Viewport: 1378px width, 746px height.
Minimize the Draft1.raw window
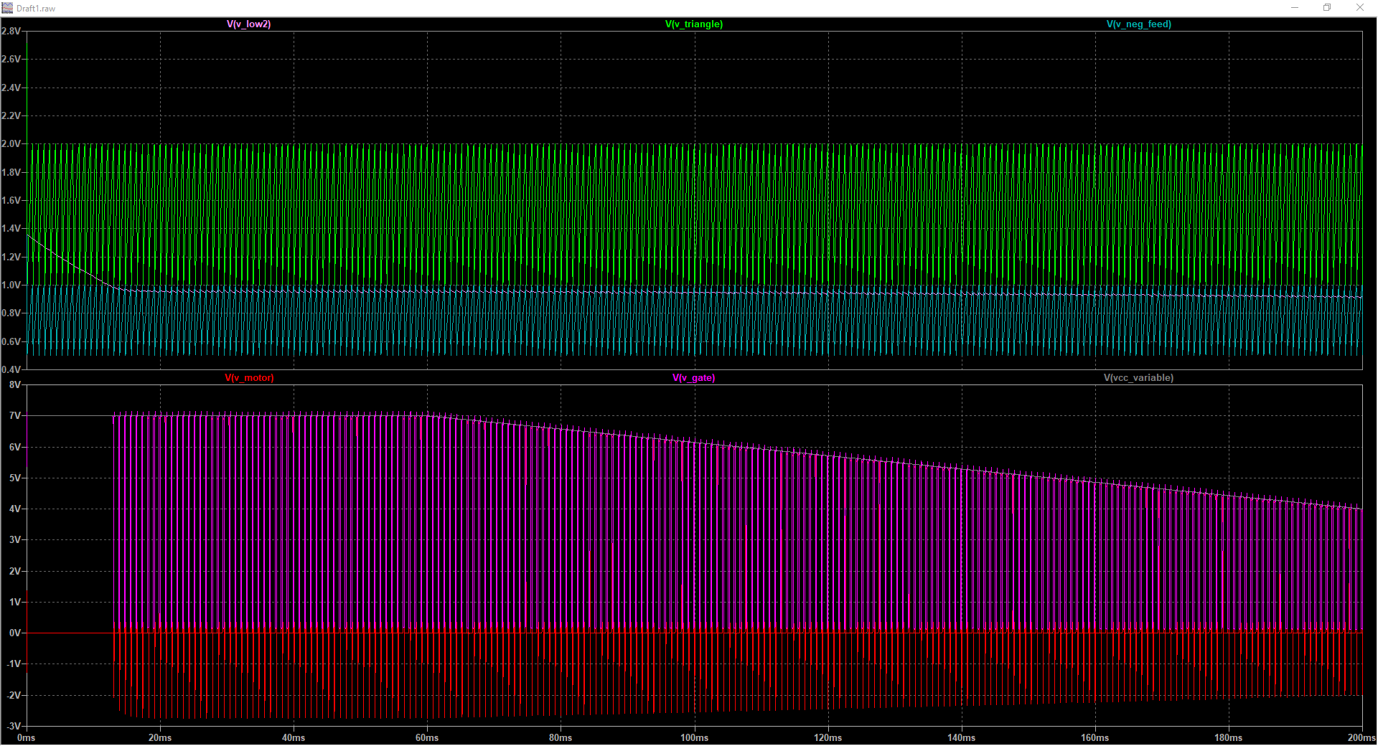pyautogui.click(x=1295, y=8)
